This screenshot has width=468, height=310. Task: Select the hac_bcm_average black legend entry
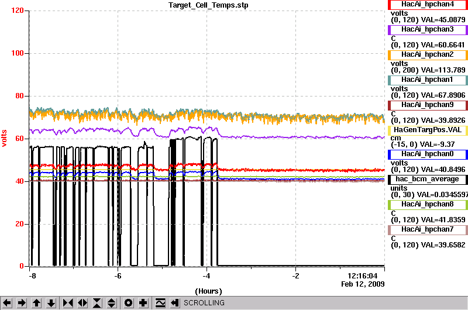(428, 180)
